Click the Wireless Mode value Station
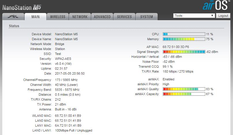The height and width of the screenshot is (135, 233). [x=60, y=49]
